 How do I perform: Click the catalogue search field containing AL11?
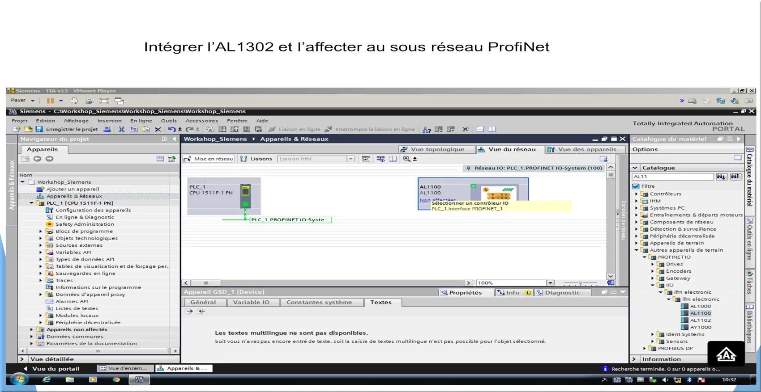pyautogui.click(x=673, y=177)
